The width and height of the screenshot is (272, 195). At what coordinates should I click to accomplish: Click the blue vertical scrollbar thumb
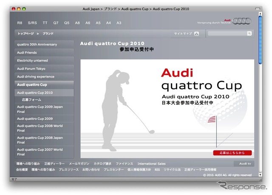(x=260, y=40)
